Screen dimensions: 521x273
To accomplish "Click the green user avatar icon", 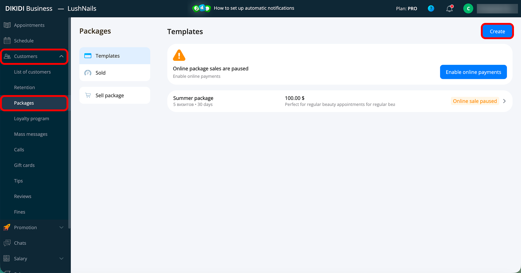I will coord(468,9).
